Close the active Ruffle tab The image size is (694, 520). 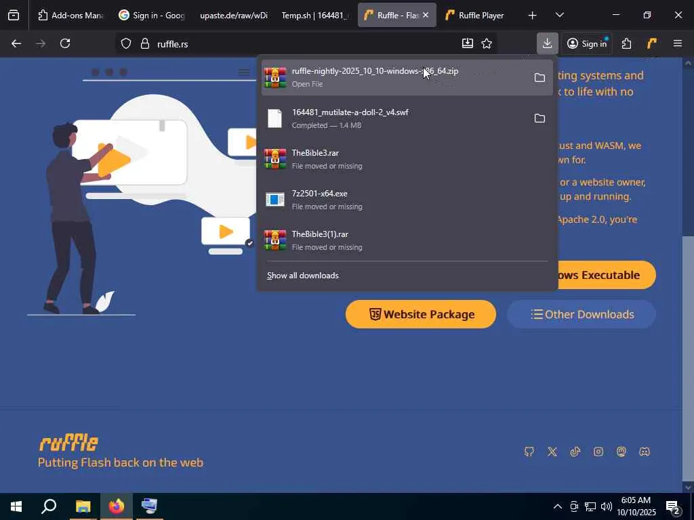pyautogui.click(x=426, y=15)
